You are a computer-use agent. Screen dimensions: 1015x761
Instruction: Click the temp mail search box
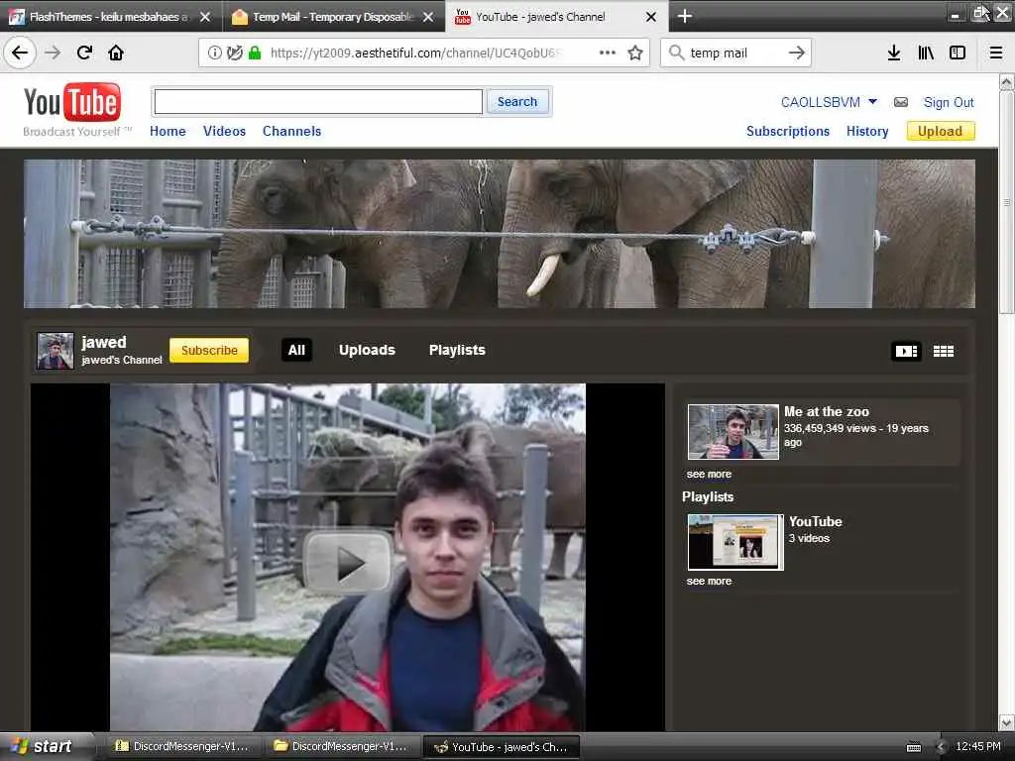[734, 53]
